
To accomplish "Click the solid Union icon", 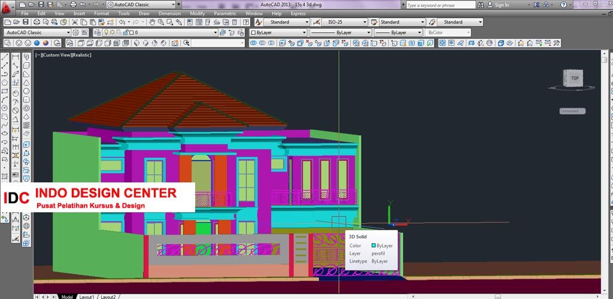I will tap(253, 43).
